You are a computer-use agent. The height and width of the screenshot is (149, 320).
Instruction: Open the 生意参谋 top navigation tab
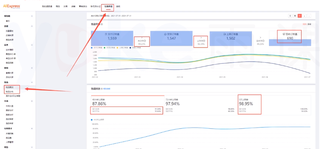(108, 6)
